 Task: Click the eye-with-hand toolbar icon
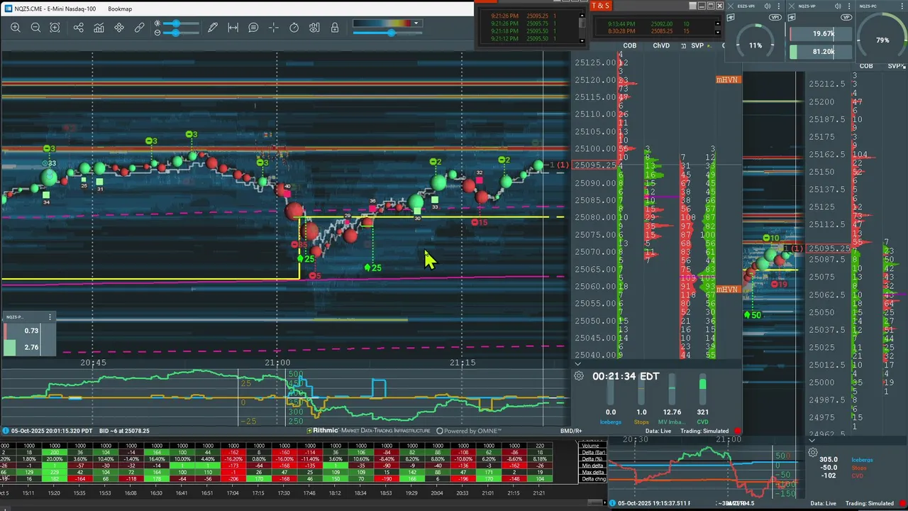pyautogui.click(x=314, y=28)
